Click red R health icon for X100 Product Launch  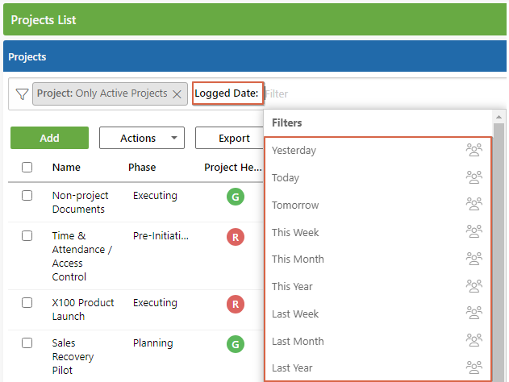click(x=236, y=304)
